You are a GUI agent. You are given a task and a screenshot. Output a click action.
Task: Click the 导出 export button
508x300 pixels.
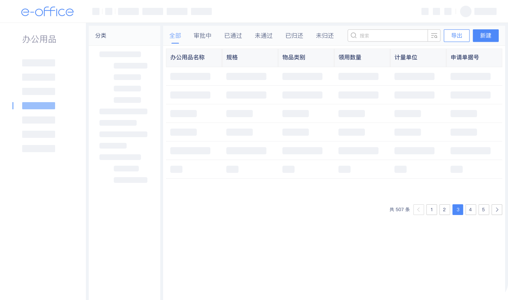pyautogui.click(x=457, y=36)
